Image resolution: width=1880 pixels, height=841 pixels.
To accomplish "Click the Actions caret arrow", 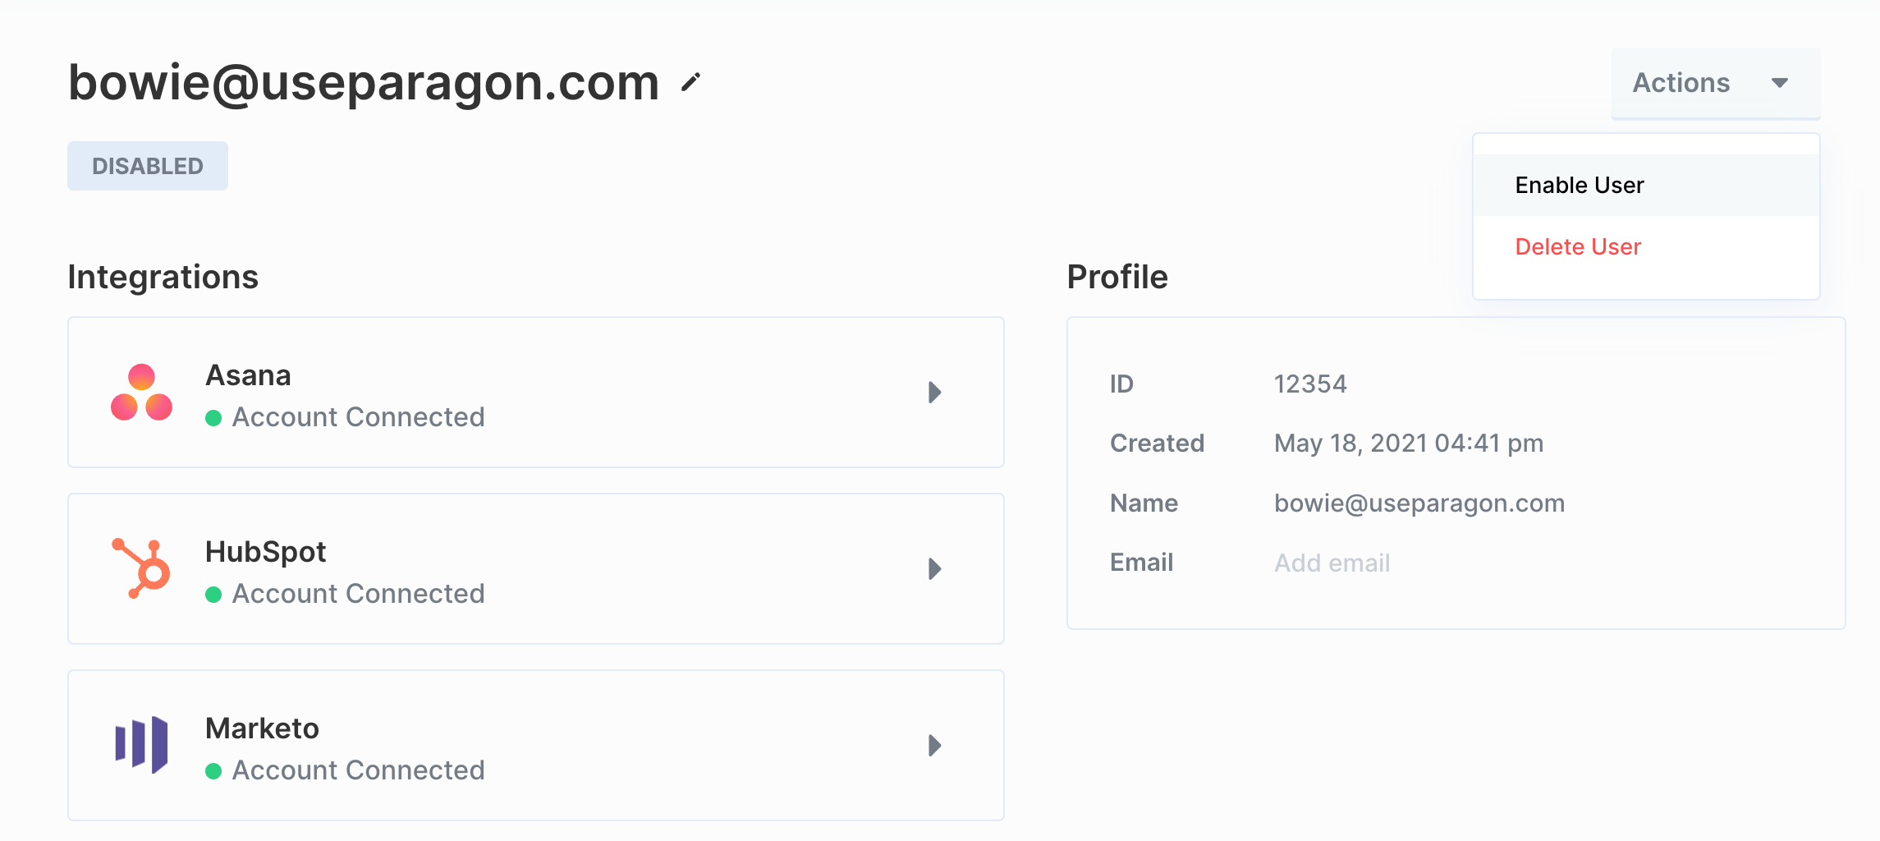I will [1780, 83].
